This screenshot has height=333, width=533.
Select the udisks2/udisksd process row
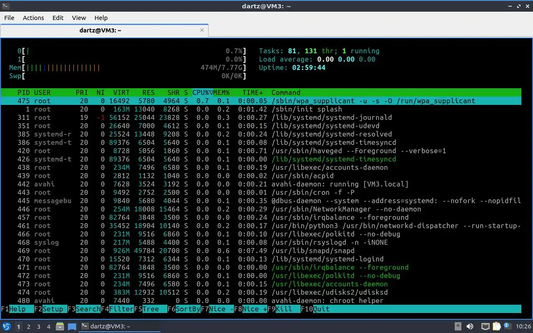click(x=261, y=292)
